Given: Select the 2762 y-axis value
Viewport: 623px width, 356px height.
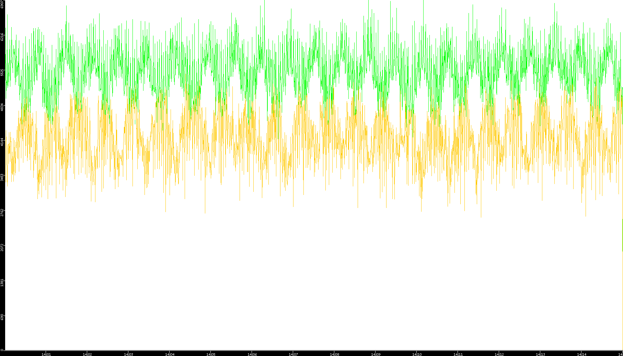Looking at the screenshot, I should point(2,212).
